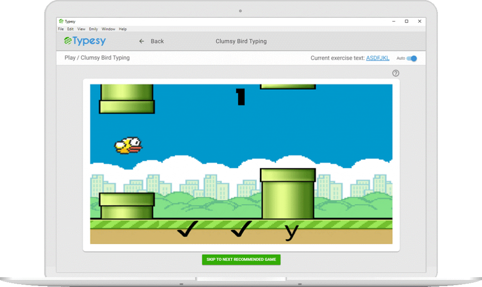This screenshot has height=287, width=482.
Task: Open the Emily menu
Action: click(94, 29)
